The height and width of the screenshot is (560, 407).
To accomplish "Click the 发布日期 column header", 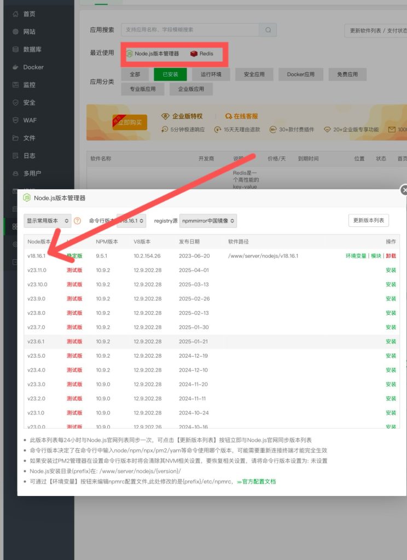I will (189, 242).
